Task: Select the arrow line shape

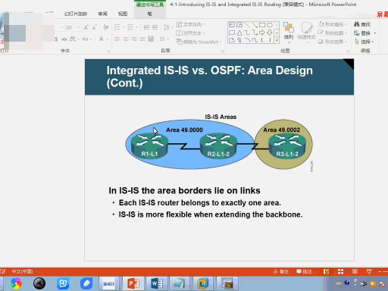Action: coord(255,25)
